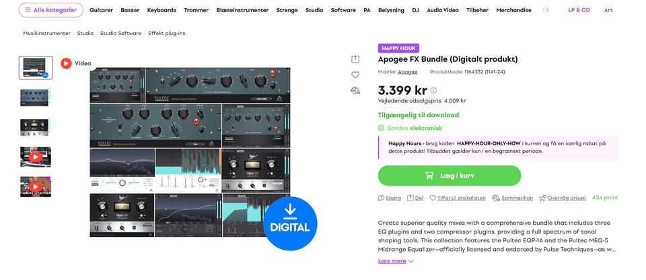Open the Studio category menu
This screenshot has width=646, height=280.
(x=314, y=10)
